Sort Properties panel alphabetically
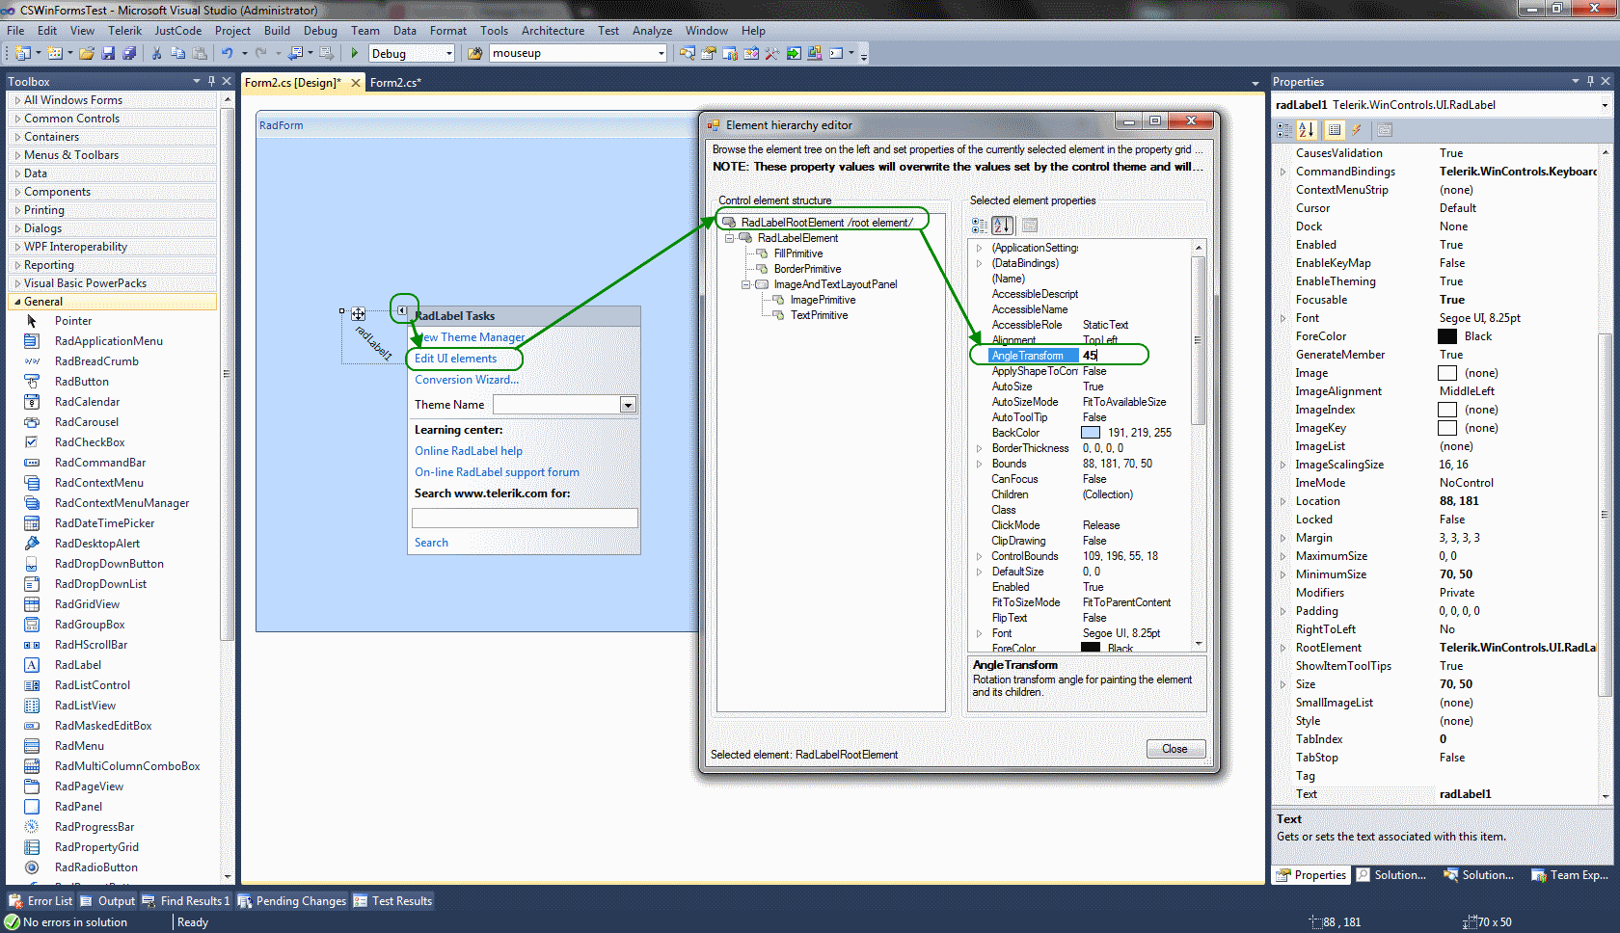This screenshot has height=933, width=1620. tap(1307, 130)
